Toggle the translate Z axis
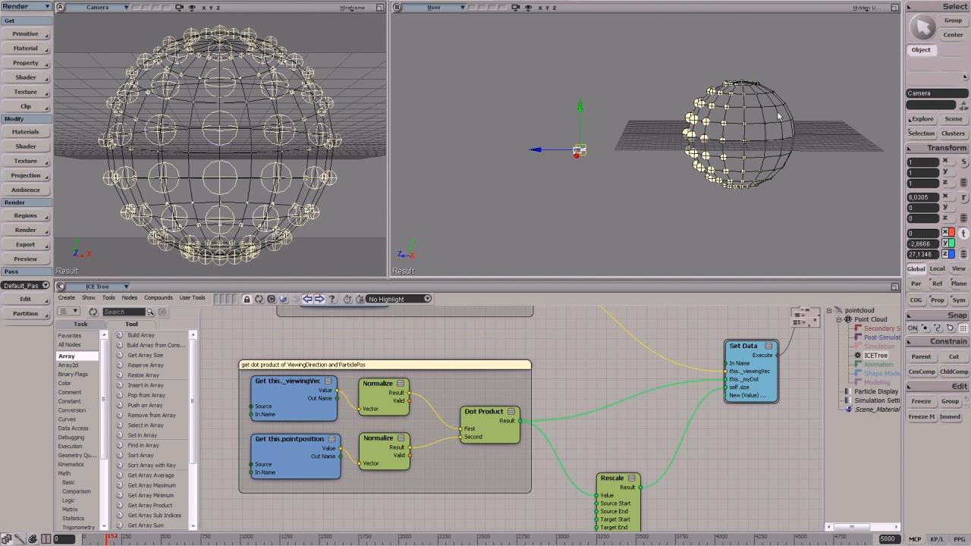971x546 pixels. click(x=948, y=254)
